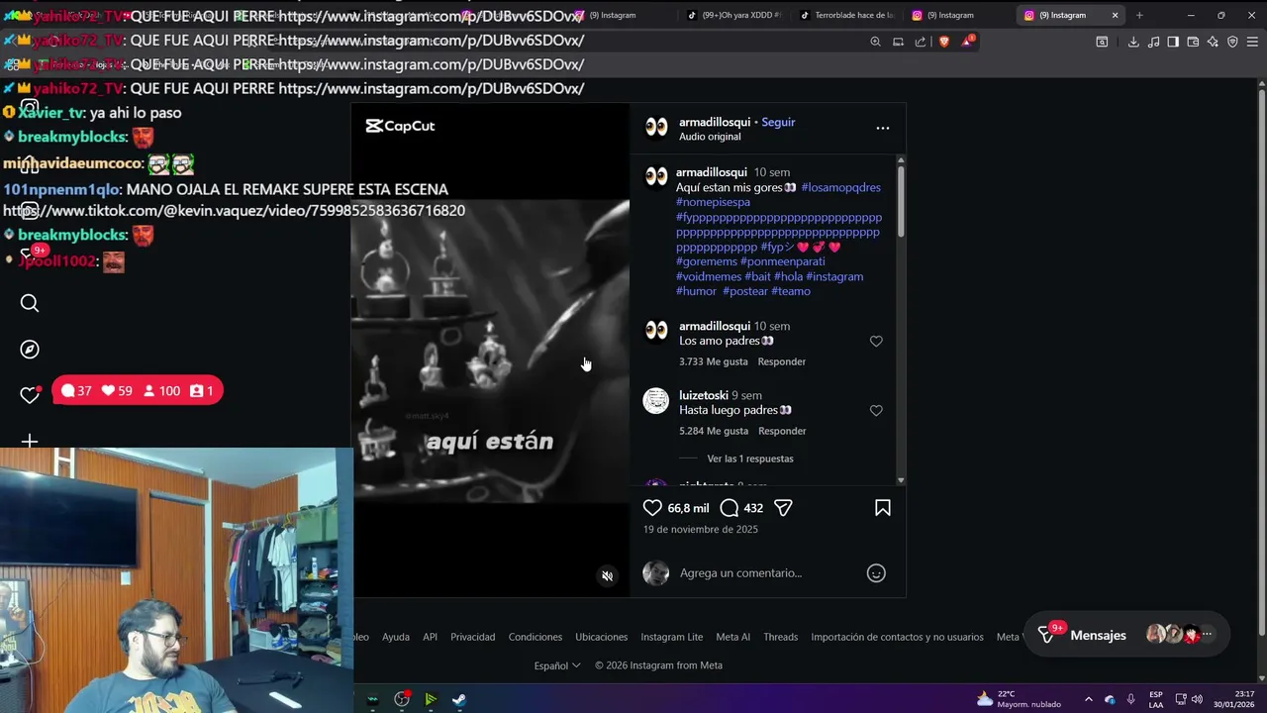Open the browser downloads icon
The height and width of the screenshot is (713, 1267).
[x=1133, y=42]
